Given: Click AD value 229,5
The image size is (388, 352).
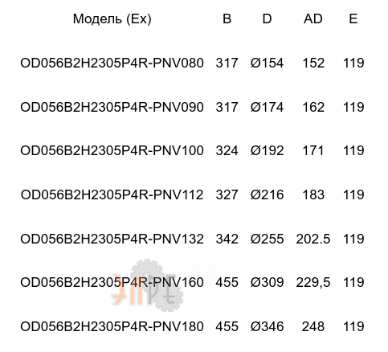Looking at the screenshot, I should pyautogui.click(x=313, y=282).
